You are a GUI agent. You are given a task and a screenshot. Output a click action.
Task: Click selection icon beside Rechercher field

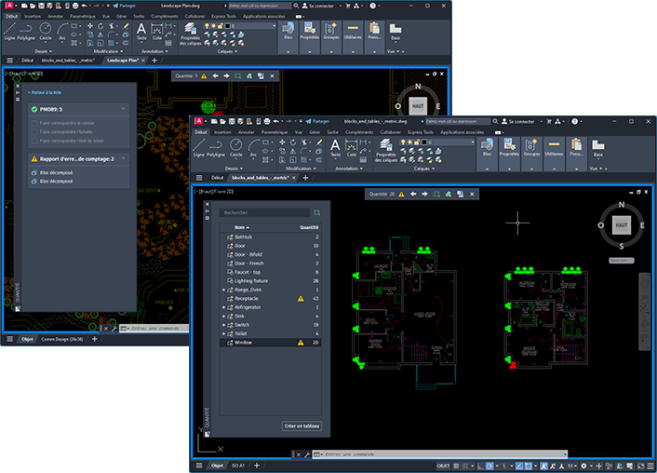coord(316,212)
